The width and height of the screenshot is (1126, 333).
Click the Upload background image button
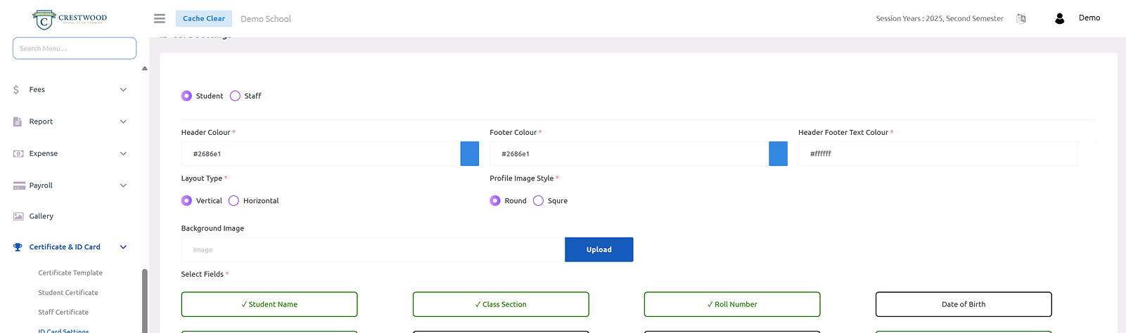599,250
